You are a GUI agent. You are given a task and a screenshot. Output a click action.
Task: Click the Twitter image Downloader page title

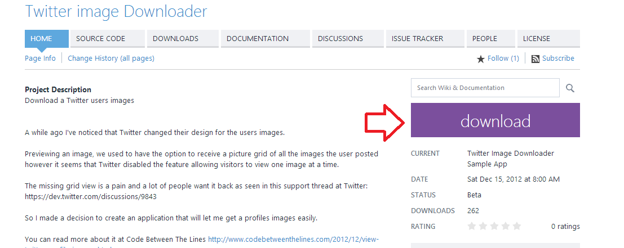point(116,11)
